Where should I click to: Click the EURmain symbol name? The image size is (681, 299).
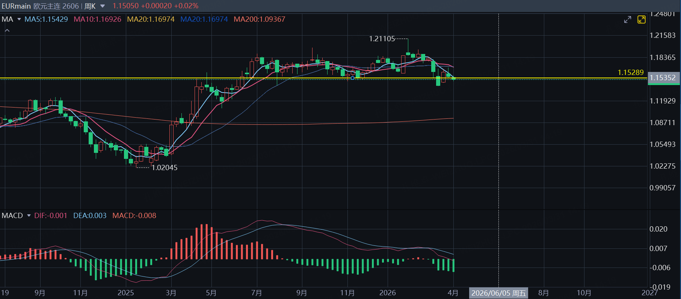point(16,6)
